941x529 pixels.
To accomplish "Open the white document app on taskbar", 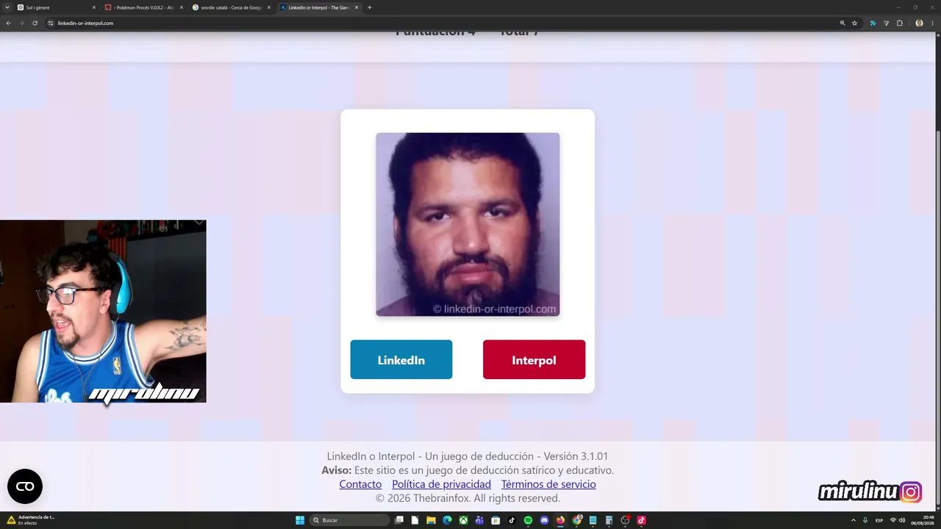I will click(415, 520).
